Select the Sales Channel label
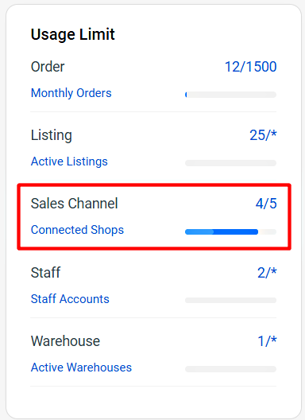The image size is (305, 420). tap(74, 204)
